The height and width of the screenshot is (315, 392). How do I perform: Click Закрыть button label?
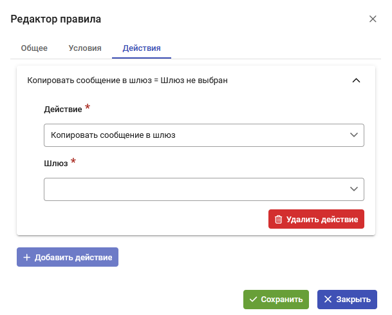coord(353,300)
